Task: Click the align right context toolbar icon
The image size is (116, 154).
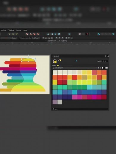Action: [x=62, y=38]
